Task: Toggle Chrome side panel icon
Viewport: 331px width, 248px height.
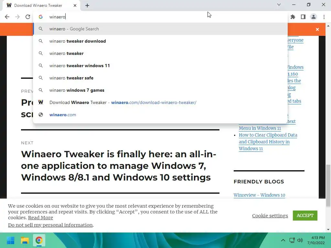Action: coord(303,17)
